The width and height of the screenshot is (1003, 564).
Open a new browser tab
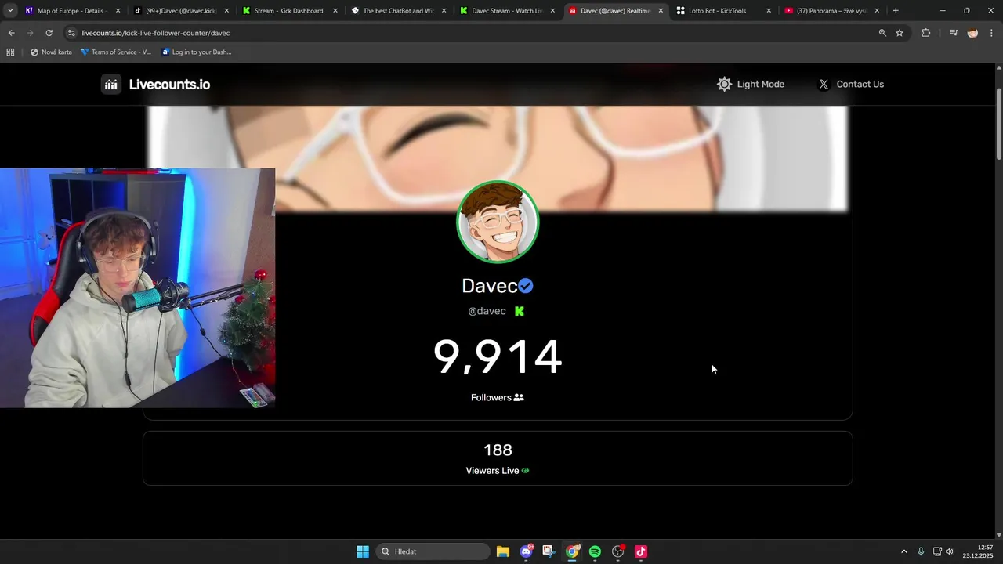tap(896, 11)
